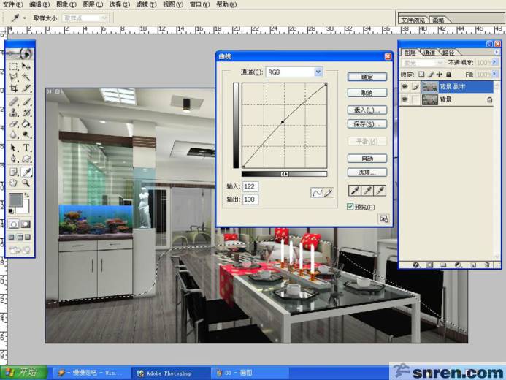Click Jump to ImageReady at the toolbox bottom
Image resolution: width=506 pixels, height=380 pixels.
20,250
